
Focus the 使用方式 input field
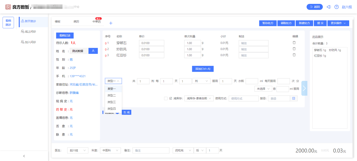tap(243, 98)
